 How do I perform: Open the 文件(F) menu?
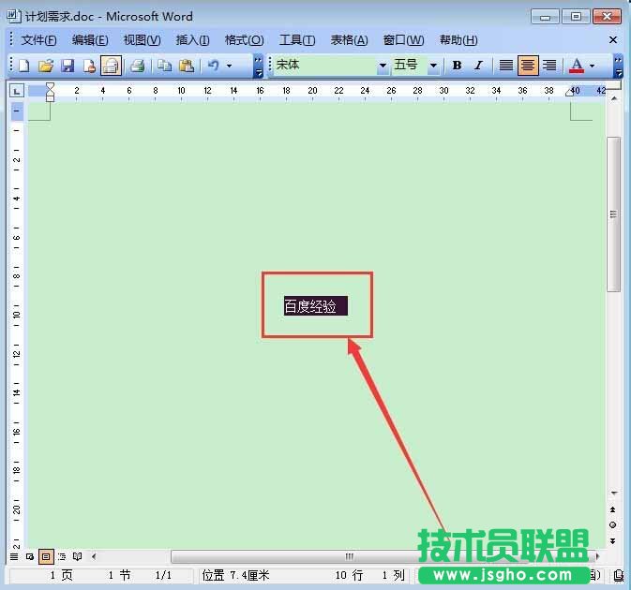(38, 40)
